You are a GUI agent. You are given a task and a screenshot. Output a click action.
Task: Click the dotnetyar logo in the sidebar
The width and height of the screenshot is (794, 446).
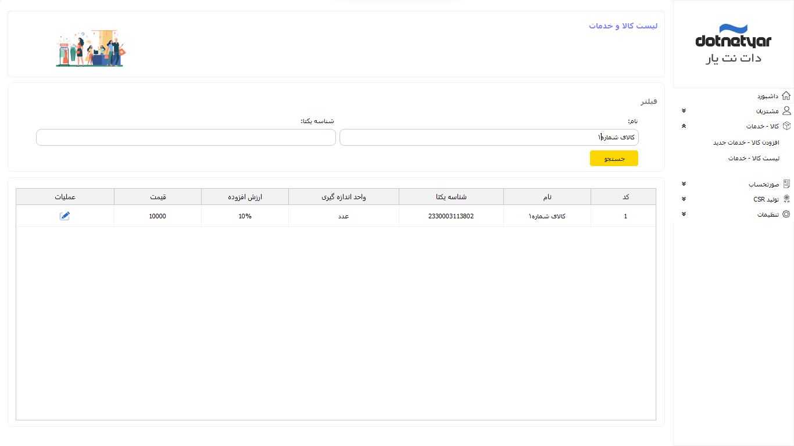point(733,44)
